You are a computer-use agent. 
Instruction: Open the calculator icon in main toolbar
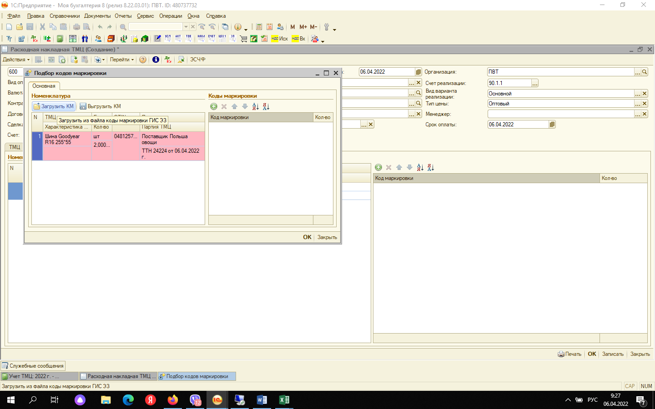point(259,27)
